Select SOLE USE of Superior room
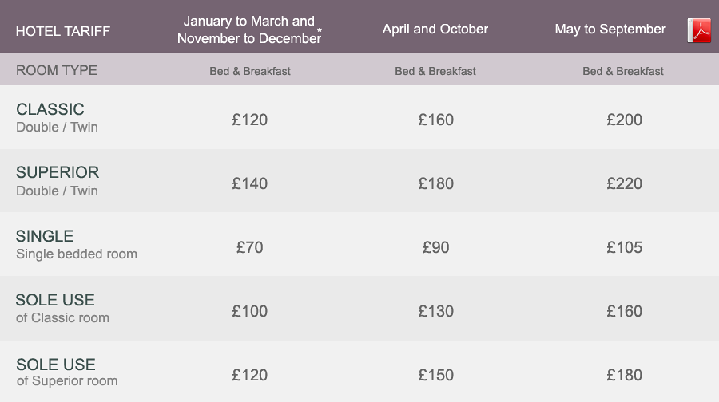Screen dimensions: 719x402 click(67, 372)
